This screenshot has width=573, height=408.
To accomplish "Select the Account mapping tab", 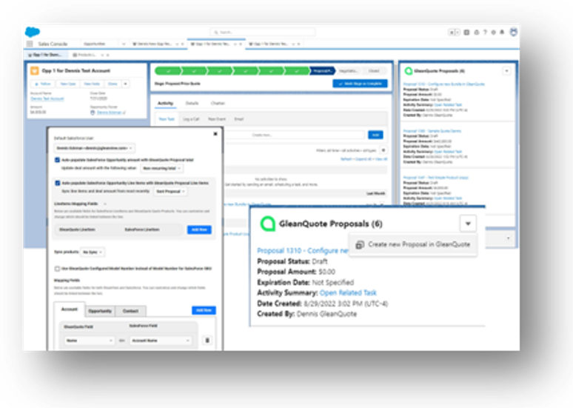I will tap(70, 310).
